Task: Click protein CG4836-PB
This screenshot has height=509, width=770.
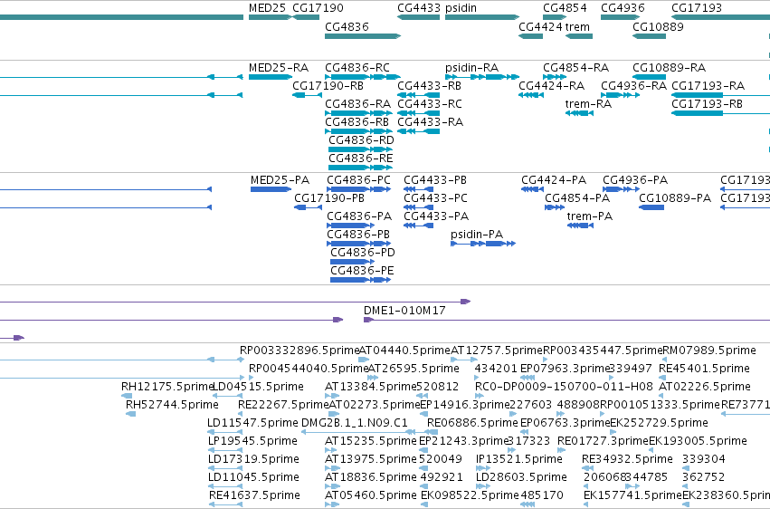Action: (358, 235)
